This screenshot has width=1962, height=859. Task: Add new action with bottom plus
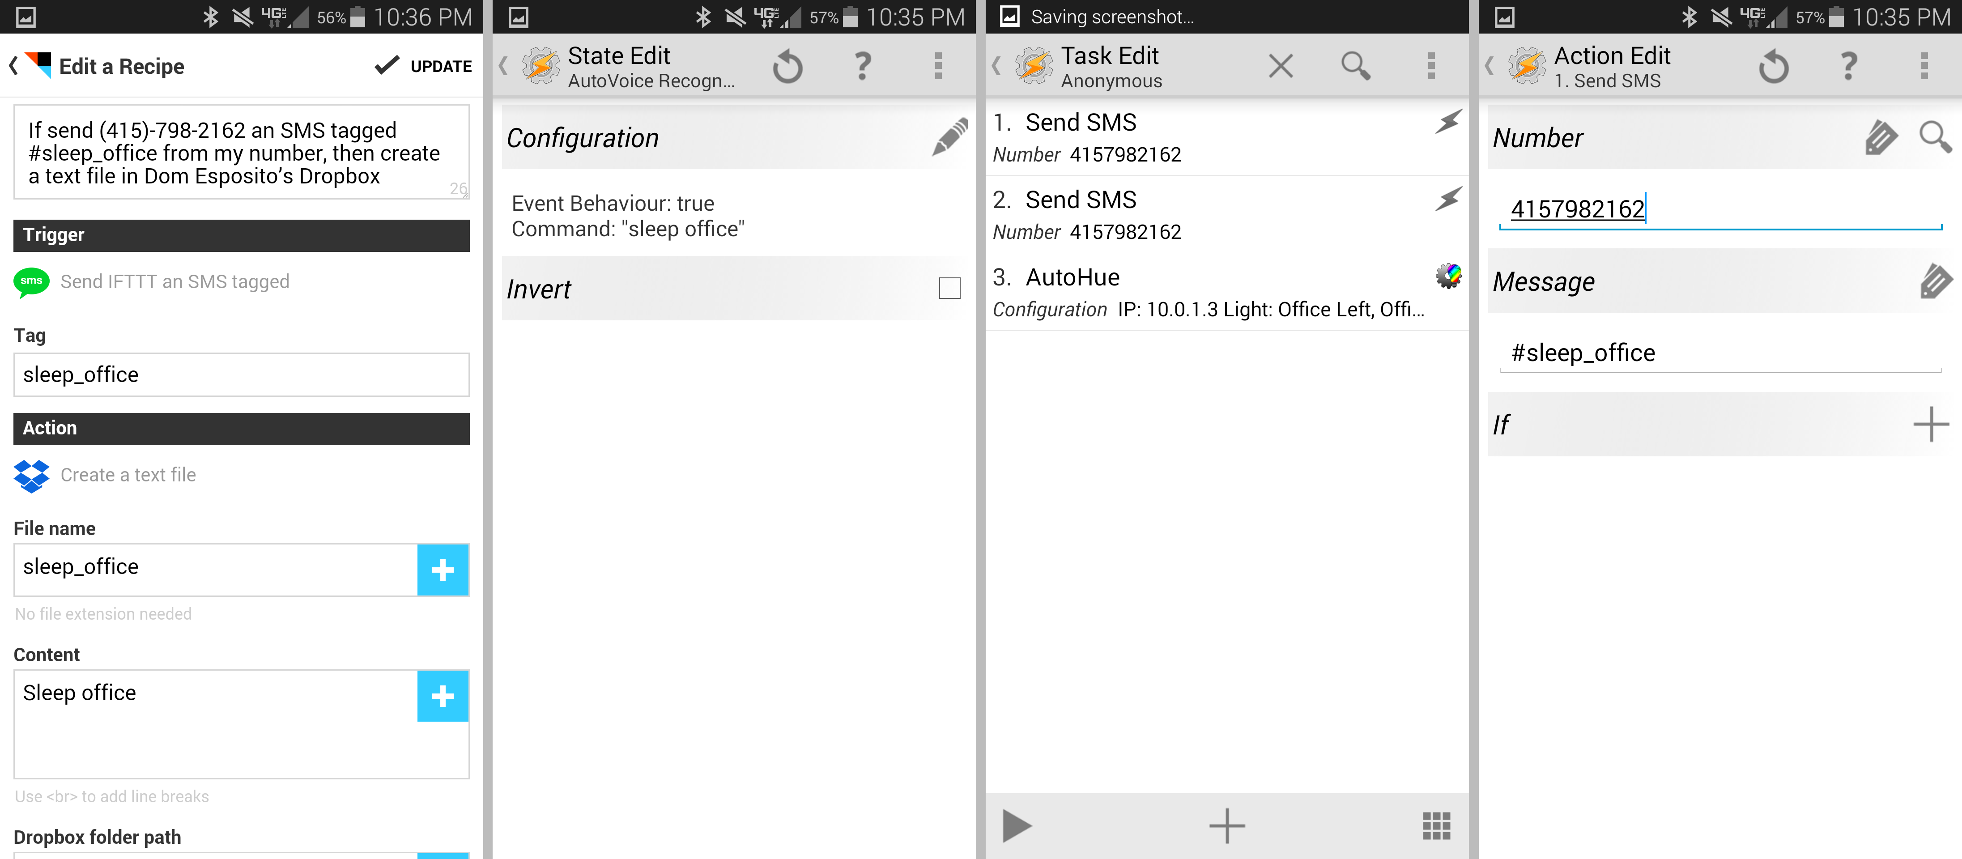(1226, 825)
